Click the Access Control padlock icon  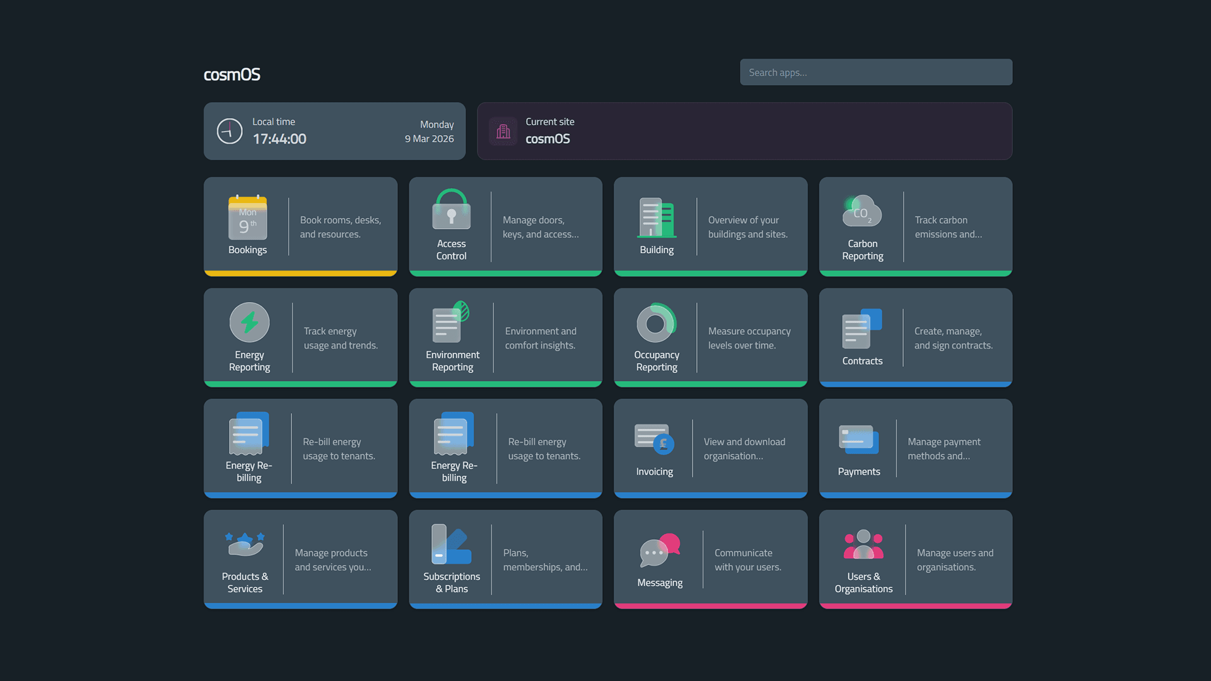click(452, 209)
